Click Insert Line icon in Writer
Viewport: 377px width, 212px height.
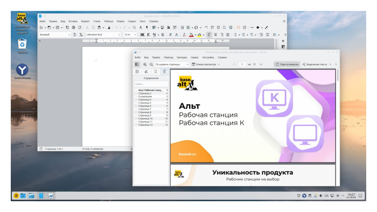click(252, 27)
